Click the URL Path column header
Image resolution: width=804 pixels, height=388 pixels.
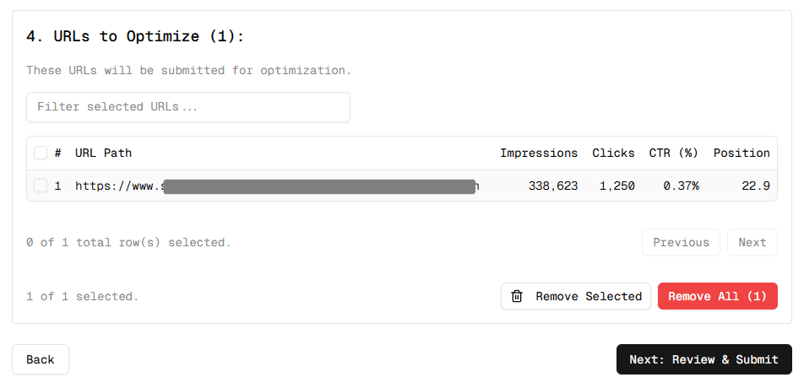[103, 153]
